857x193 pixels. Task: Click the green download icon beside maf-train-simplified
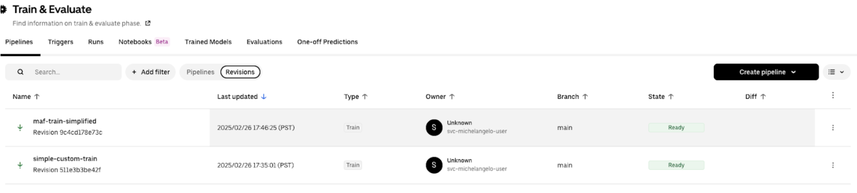coord(20,127)
